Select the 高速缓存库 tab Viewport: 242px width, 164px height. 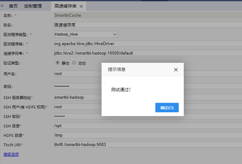[66, 6]
